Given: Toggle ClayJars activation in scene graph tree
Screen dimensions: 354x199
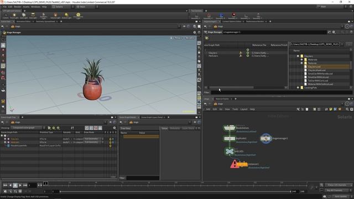Looking at the screenshot, I should pyautogui.click(x=110, y=139).
